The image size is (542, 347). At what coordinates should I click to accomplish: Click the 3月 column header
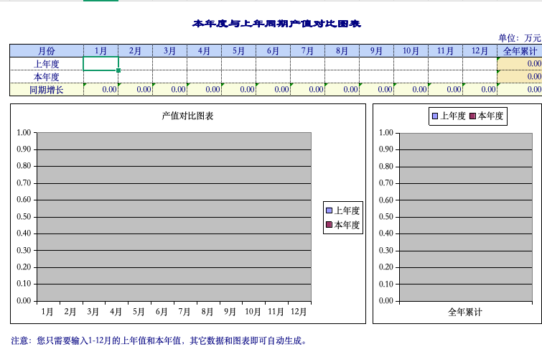[x=169, y=51]
